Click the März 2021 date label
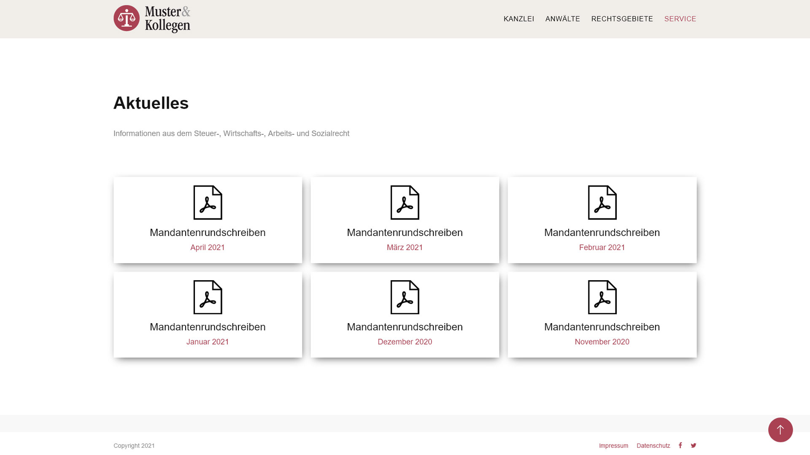 (405, 248)
